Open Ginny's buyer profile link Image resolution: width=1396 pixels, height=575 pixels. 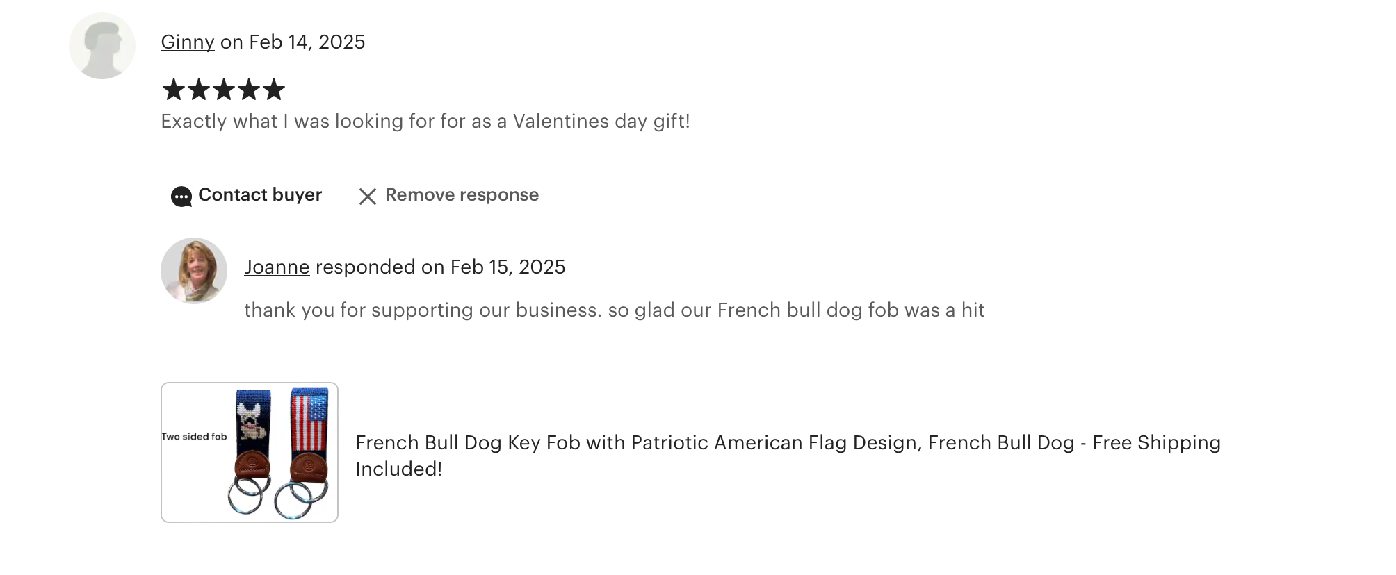click(x=188, y=42)
